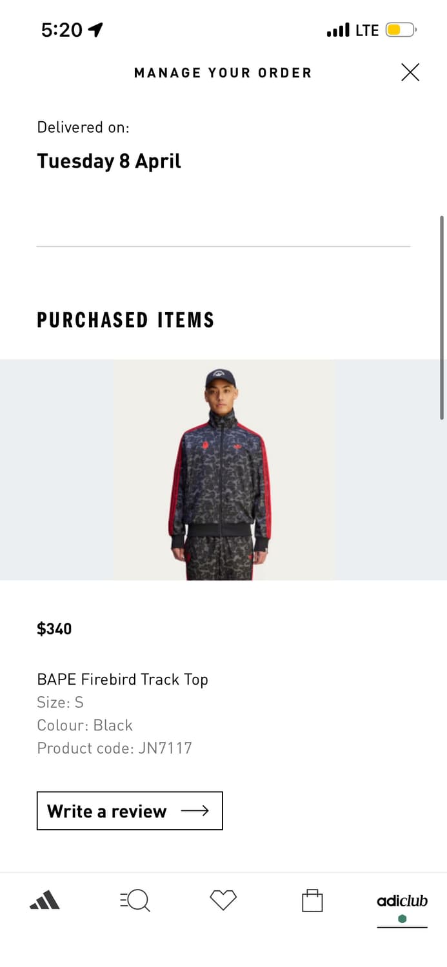Open the adidas home tab logo
The width and height of the screenshot is (447, 967).
pyautogui.click(x=45, y=900)
